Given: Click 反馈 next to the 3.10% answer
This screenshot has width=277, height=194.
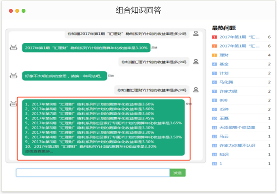Looking at the screenshot, I should [154, 48].
